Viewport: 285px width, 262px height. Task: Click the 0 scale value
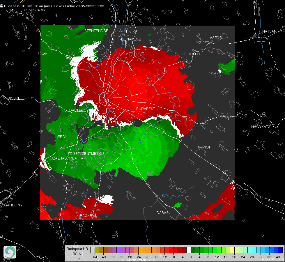coord(191,257)
